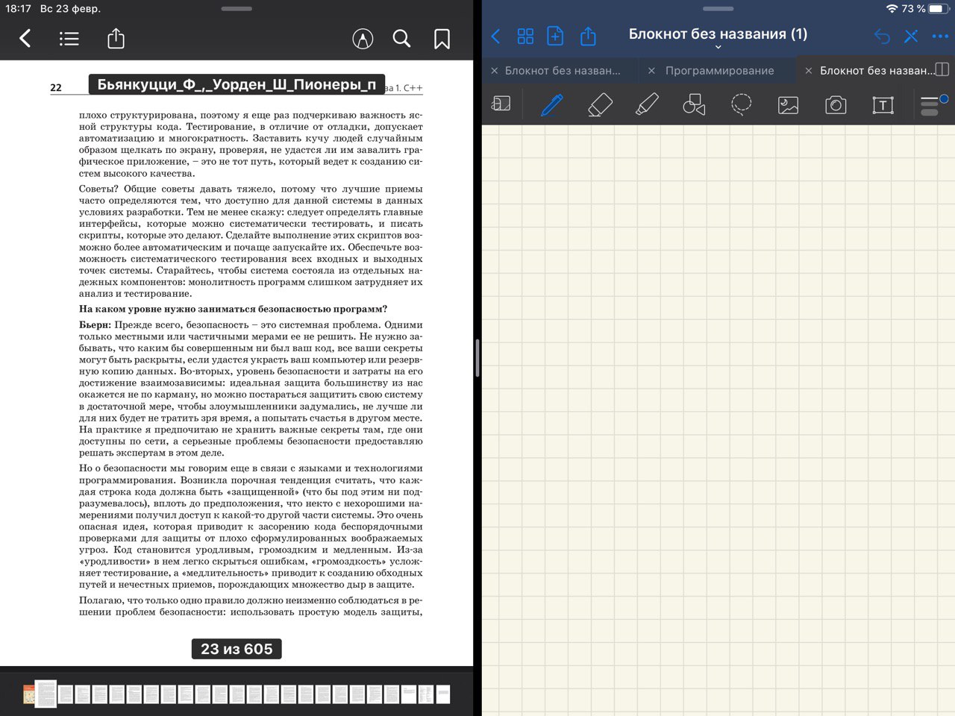955x716 pixels.
Task: Undo the last notebook action
Action: tap(882, 36)
